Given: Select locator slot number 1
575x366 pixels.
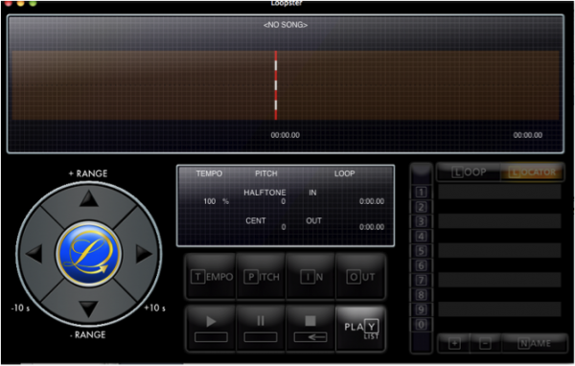Looking at the screenshot, I should 421,192.
